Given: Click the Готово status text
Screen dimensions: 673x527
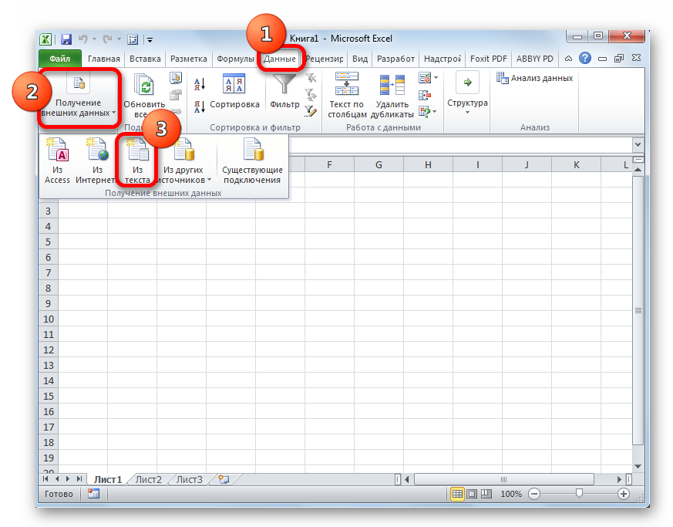Looking at the screenshot, I should [x=59, y=494].
